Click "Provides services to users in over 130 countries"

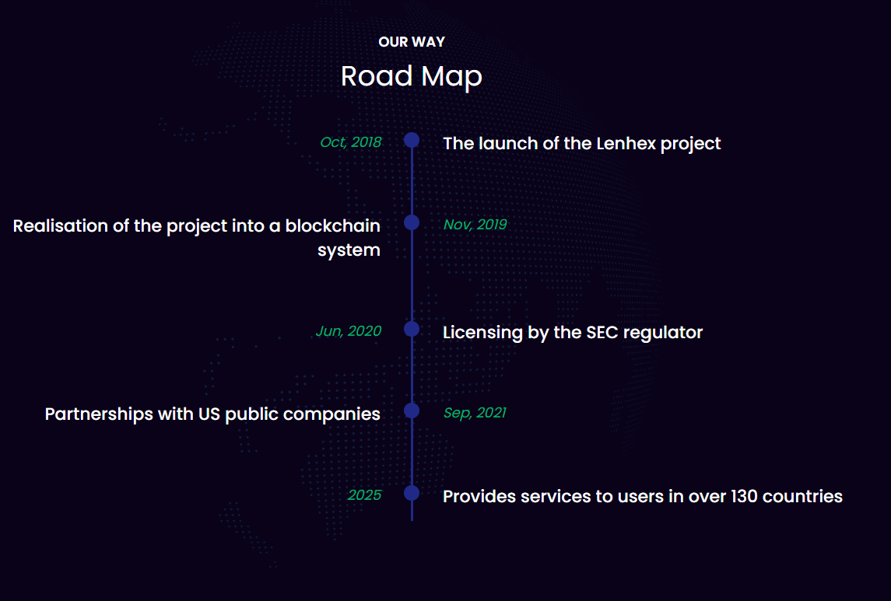[642, 497]
